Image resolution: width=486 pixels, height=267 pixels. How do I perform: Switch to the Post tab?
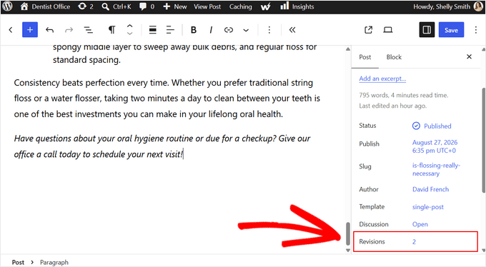[x=364, y=57]
